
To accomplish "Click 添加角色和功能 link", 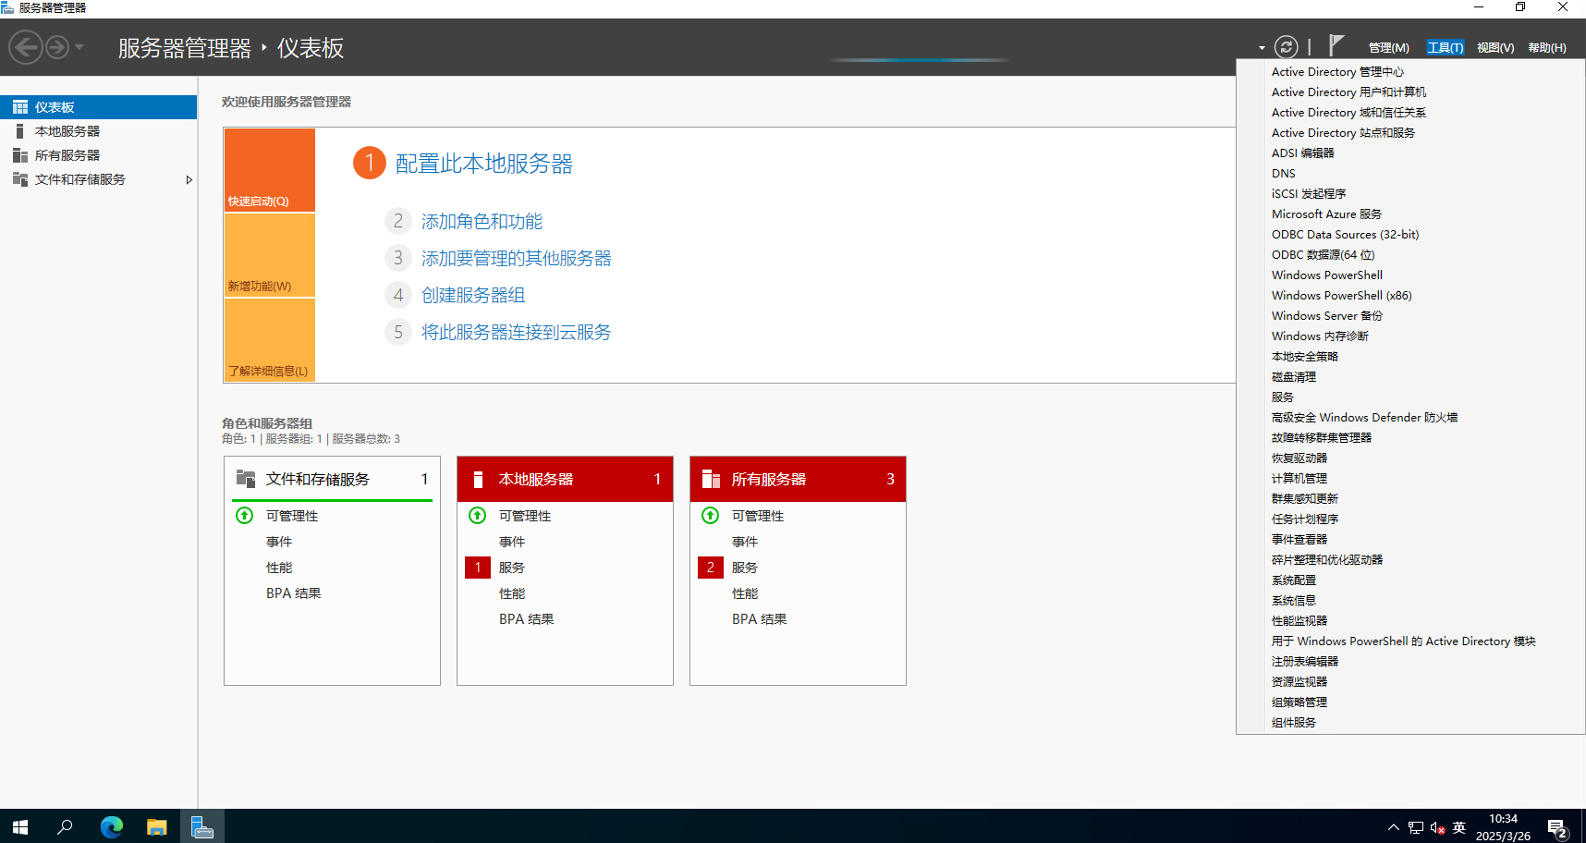I will pyautogui.click(x=482, y=221).
